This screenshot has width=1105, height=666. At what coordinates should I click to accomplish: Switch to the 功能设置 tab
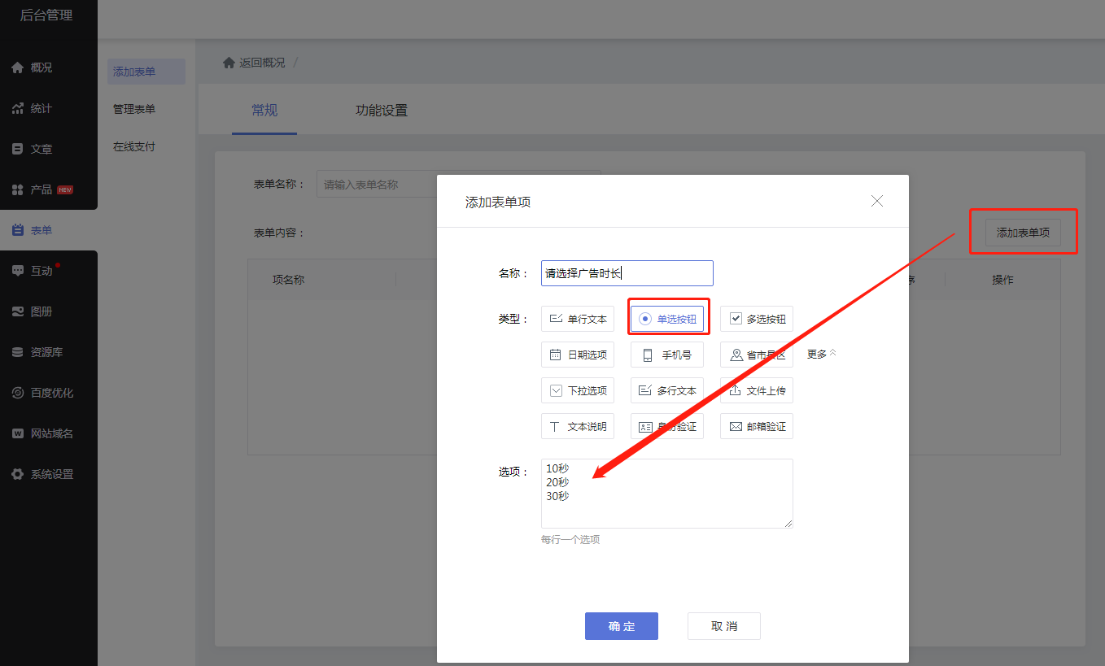(382, 110)
